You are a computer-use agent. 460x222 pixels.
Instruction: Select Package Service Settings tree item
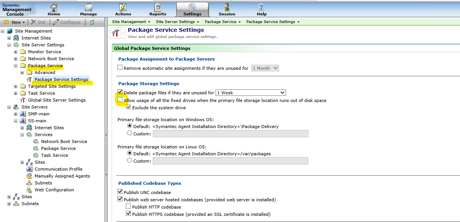point(61,79)
